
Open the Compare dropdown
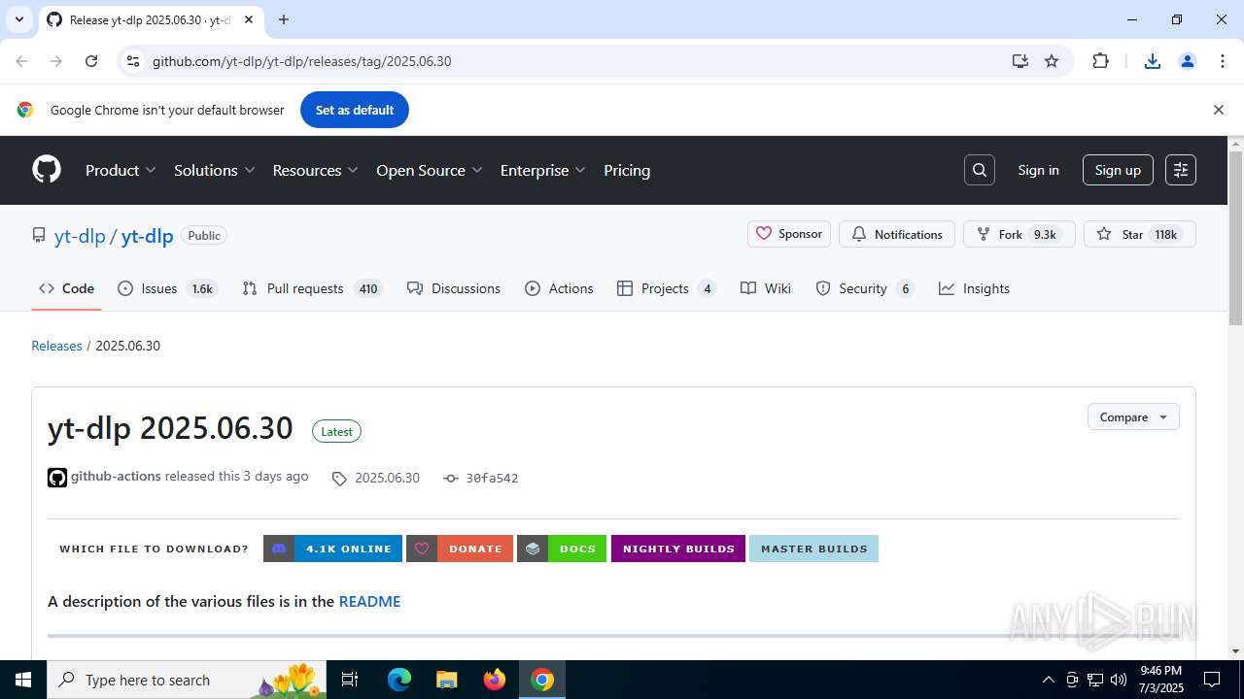(1133, 417)
